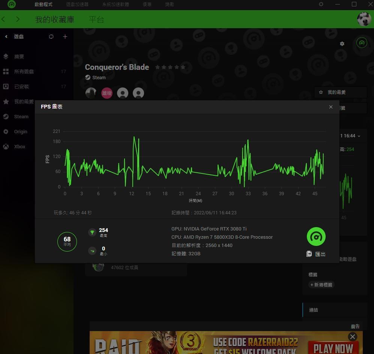Image resolution: width=374 pixels, height=354 pixels.
Task: Click the refresh icon beside 遊戲
Action: [51, 36]
